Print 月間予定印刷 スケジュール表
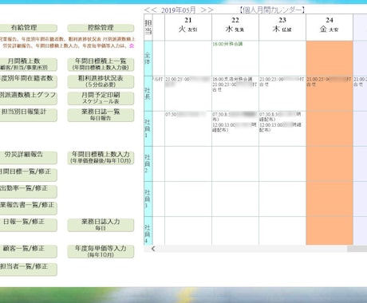Viewport: 367px width, 303px height. point(101,98)
